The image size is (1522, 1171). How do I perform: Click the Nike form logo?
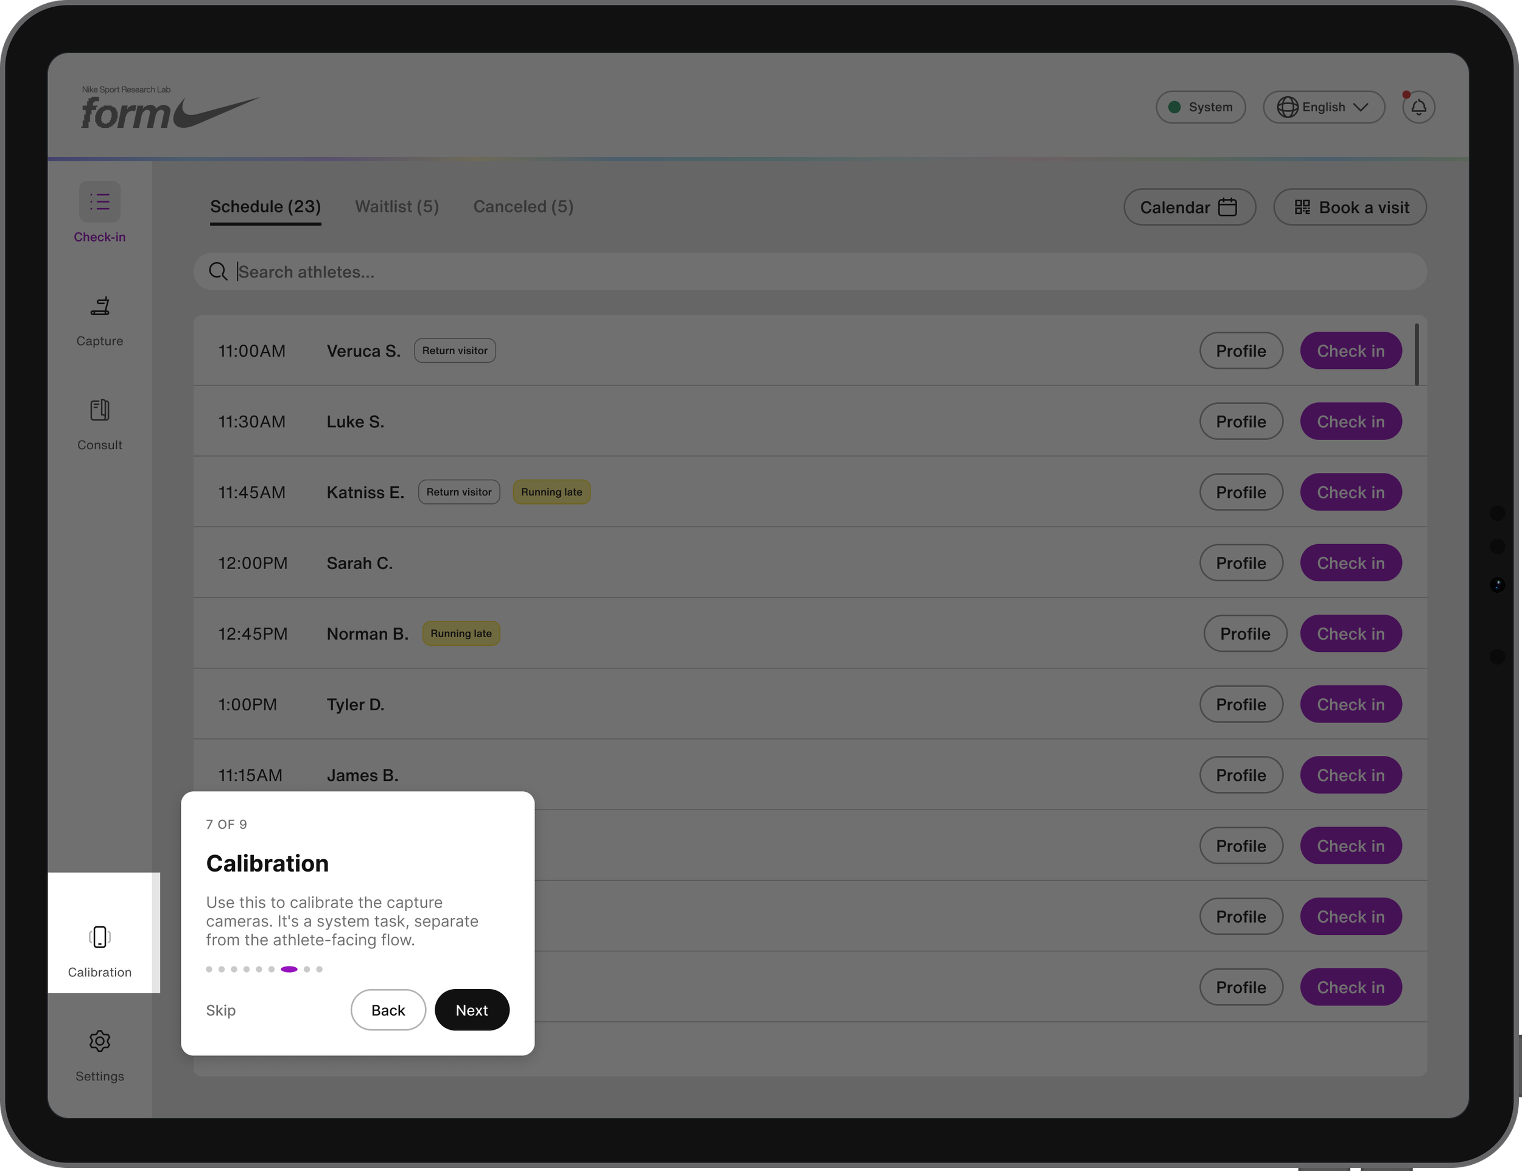pyautogui.click(x=170, y=108)
